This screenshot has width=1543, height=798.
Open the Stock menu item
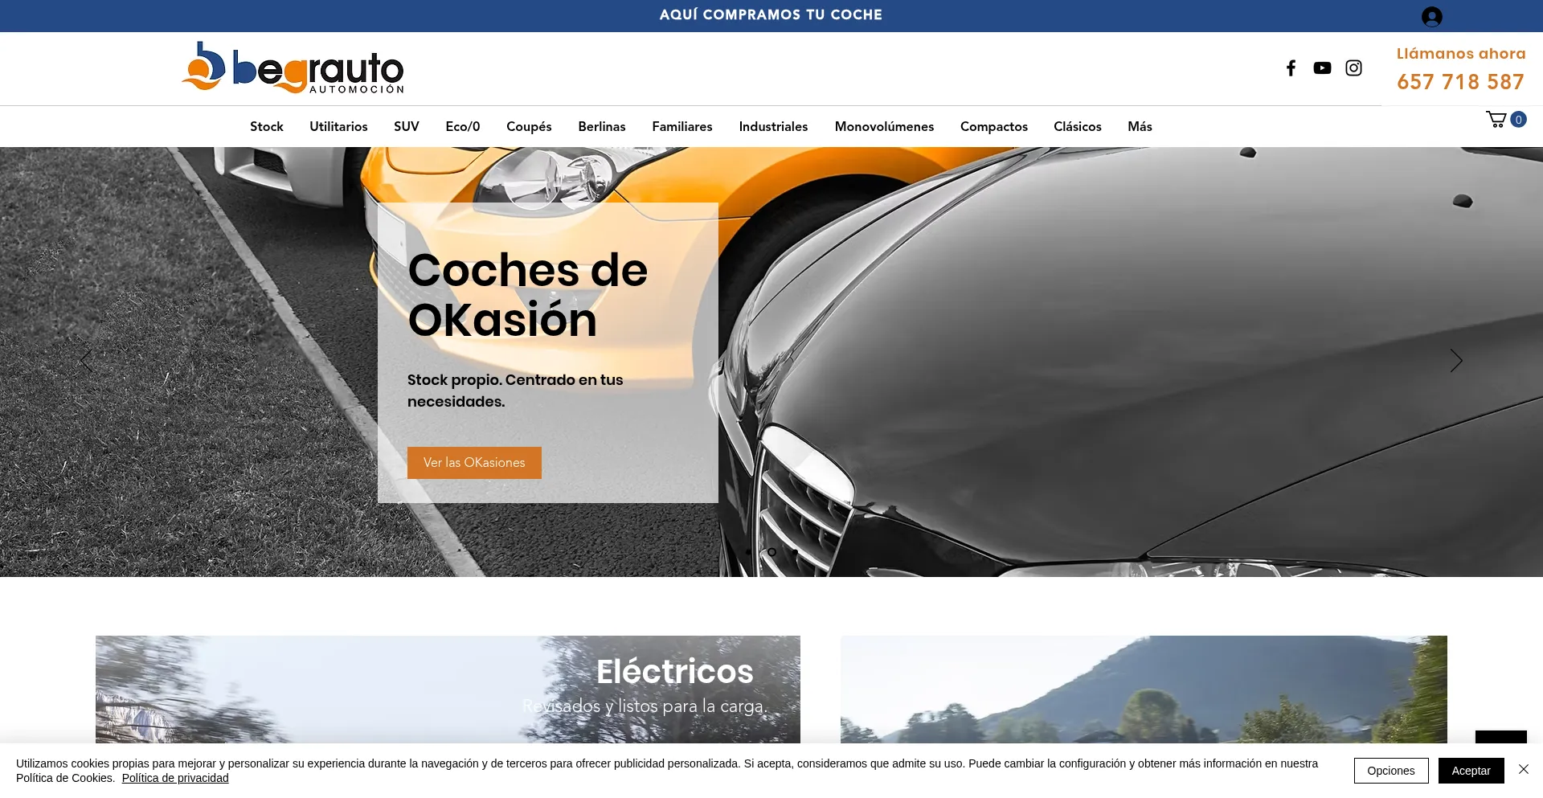click(x=266, y=127)
